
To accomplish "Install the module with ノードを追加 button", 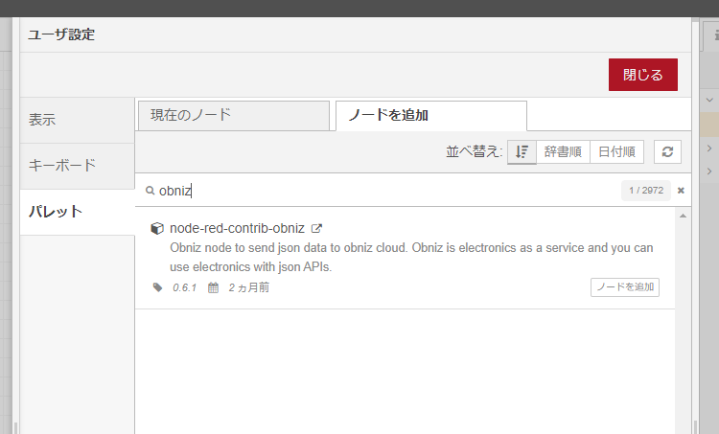I will pyautogui.click(x=624, y=287).
